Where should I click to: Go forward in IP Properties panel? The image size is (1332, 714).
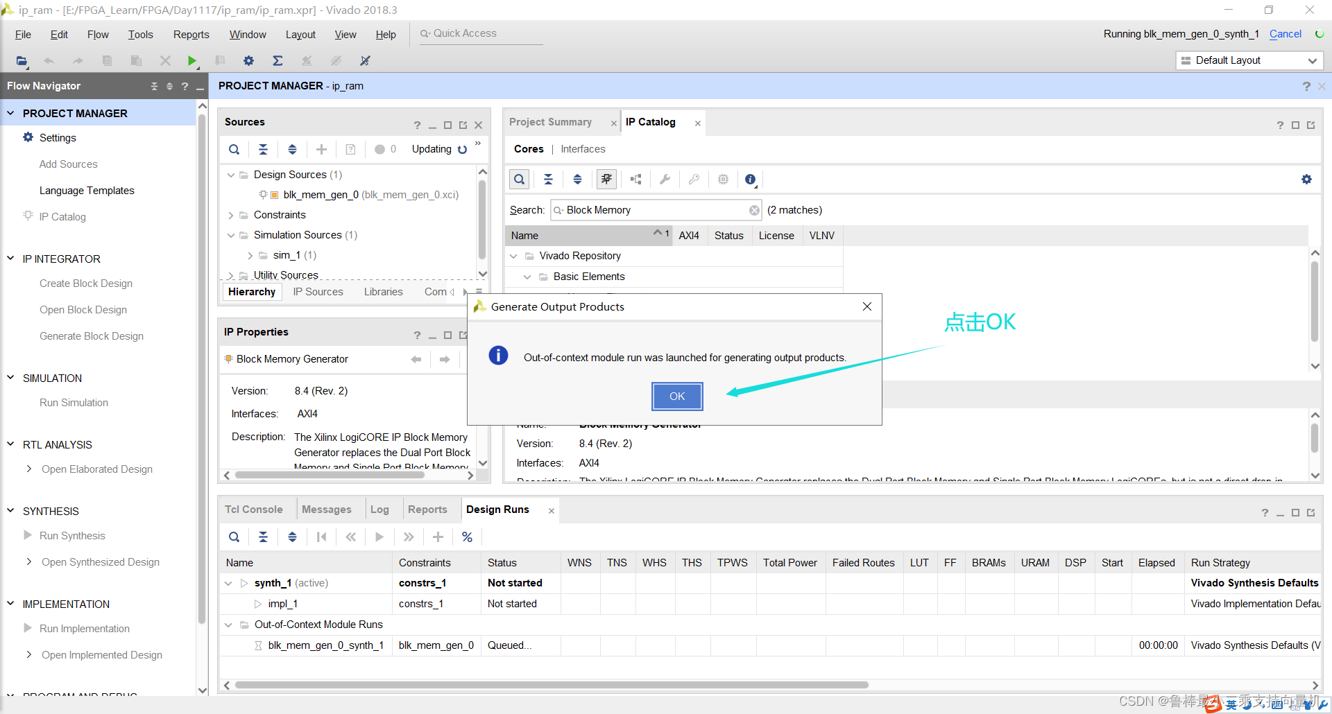click(445, 359)
